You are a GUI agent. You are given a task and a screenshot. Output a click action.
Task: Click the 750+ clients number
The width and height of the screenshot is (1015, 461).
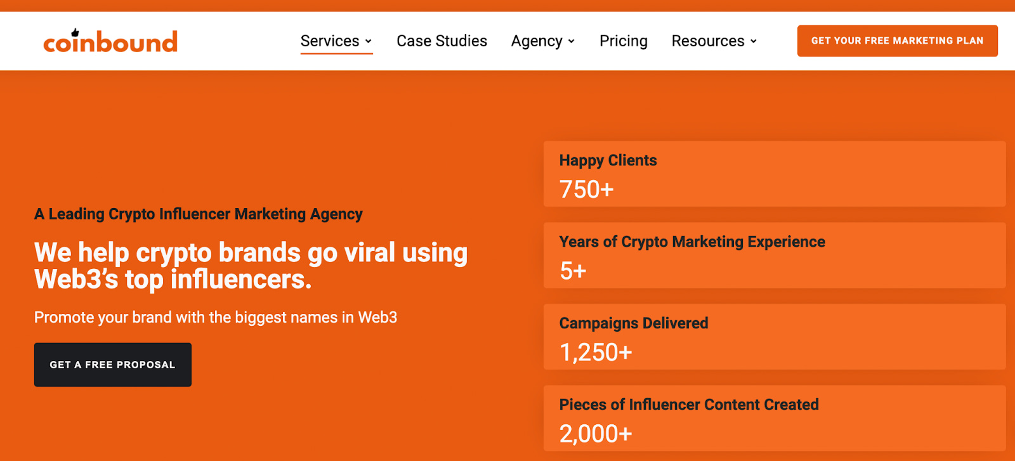tap(587, 190)
